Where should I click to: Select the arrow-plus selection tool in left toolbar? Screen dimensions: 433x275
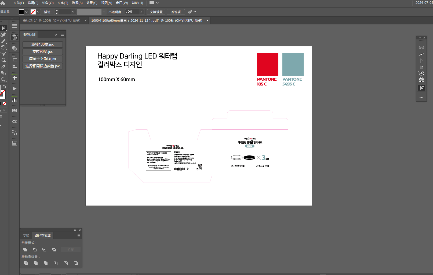(x=4, y=28)
